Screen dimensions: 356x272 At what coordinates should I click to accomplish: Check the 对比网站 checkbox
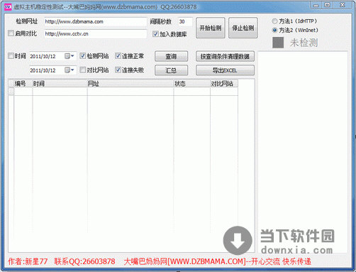[x=82, y=70]
